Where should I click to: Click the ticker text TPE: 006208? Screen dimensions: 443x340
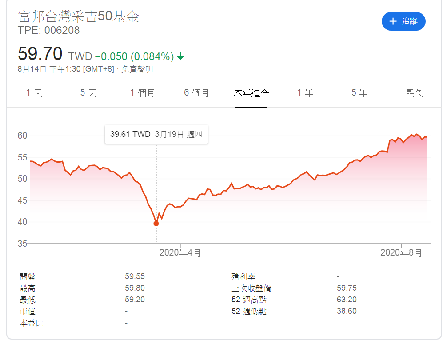[48, 30]
